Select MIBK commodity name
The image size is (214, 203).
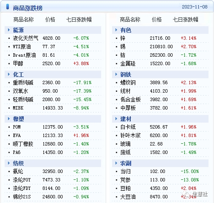pyautogui.click(x=18, y=108)
